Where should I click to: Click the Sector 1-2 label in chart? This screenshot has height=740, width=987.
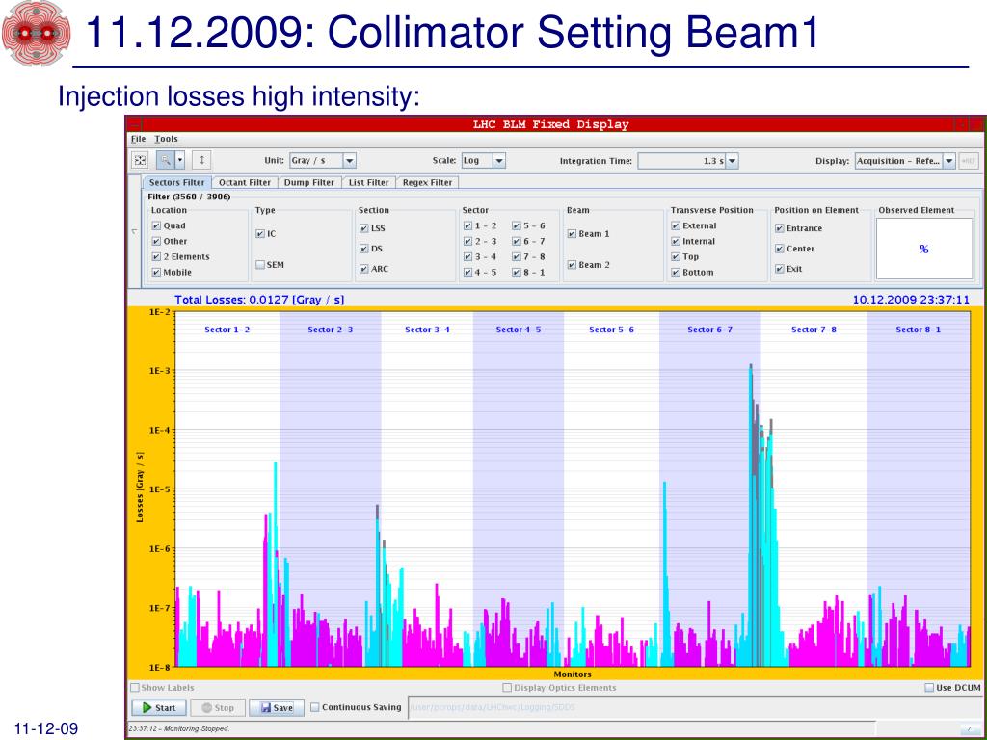tap(227, 330)
